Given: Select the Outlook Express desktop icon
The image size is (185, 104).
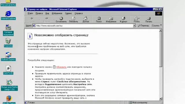Looking at the screenshot, I should click(x=8, y=56).
